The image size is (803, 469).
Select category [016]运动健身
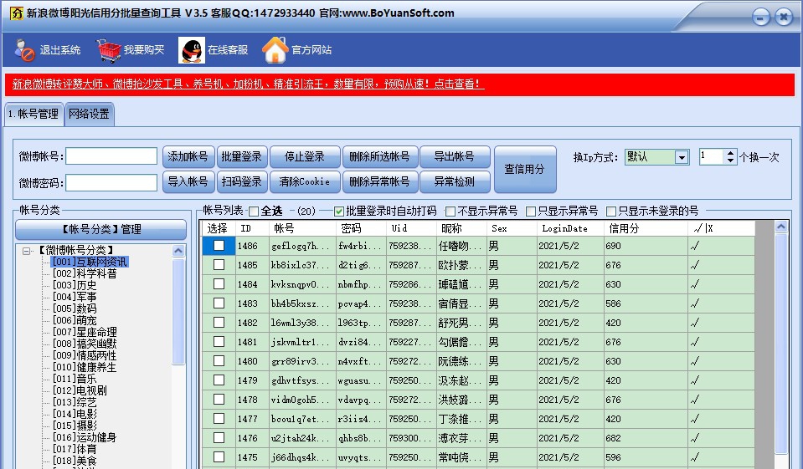coord(85,437)
